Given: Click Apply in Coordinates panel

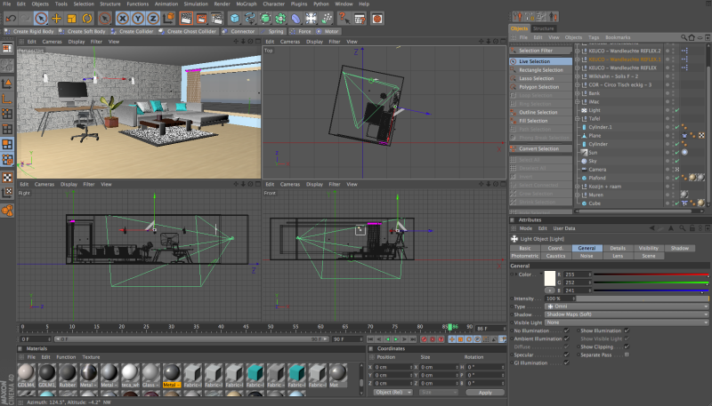Looking at the screenshot, I should [484, 392].
